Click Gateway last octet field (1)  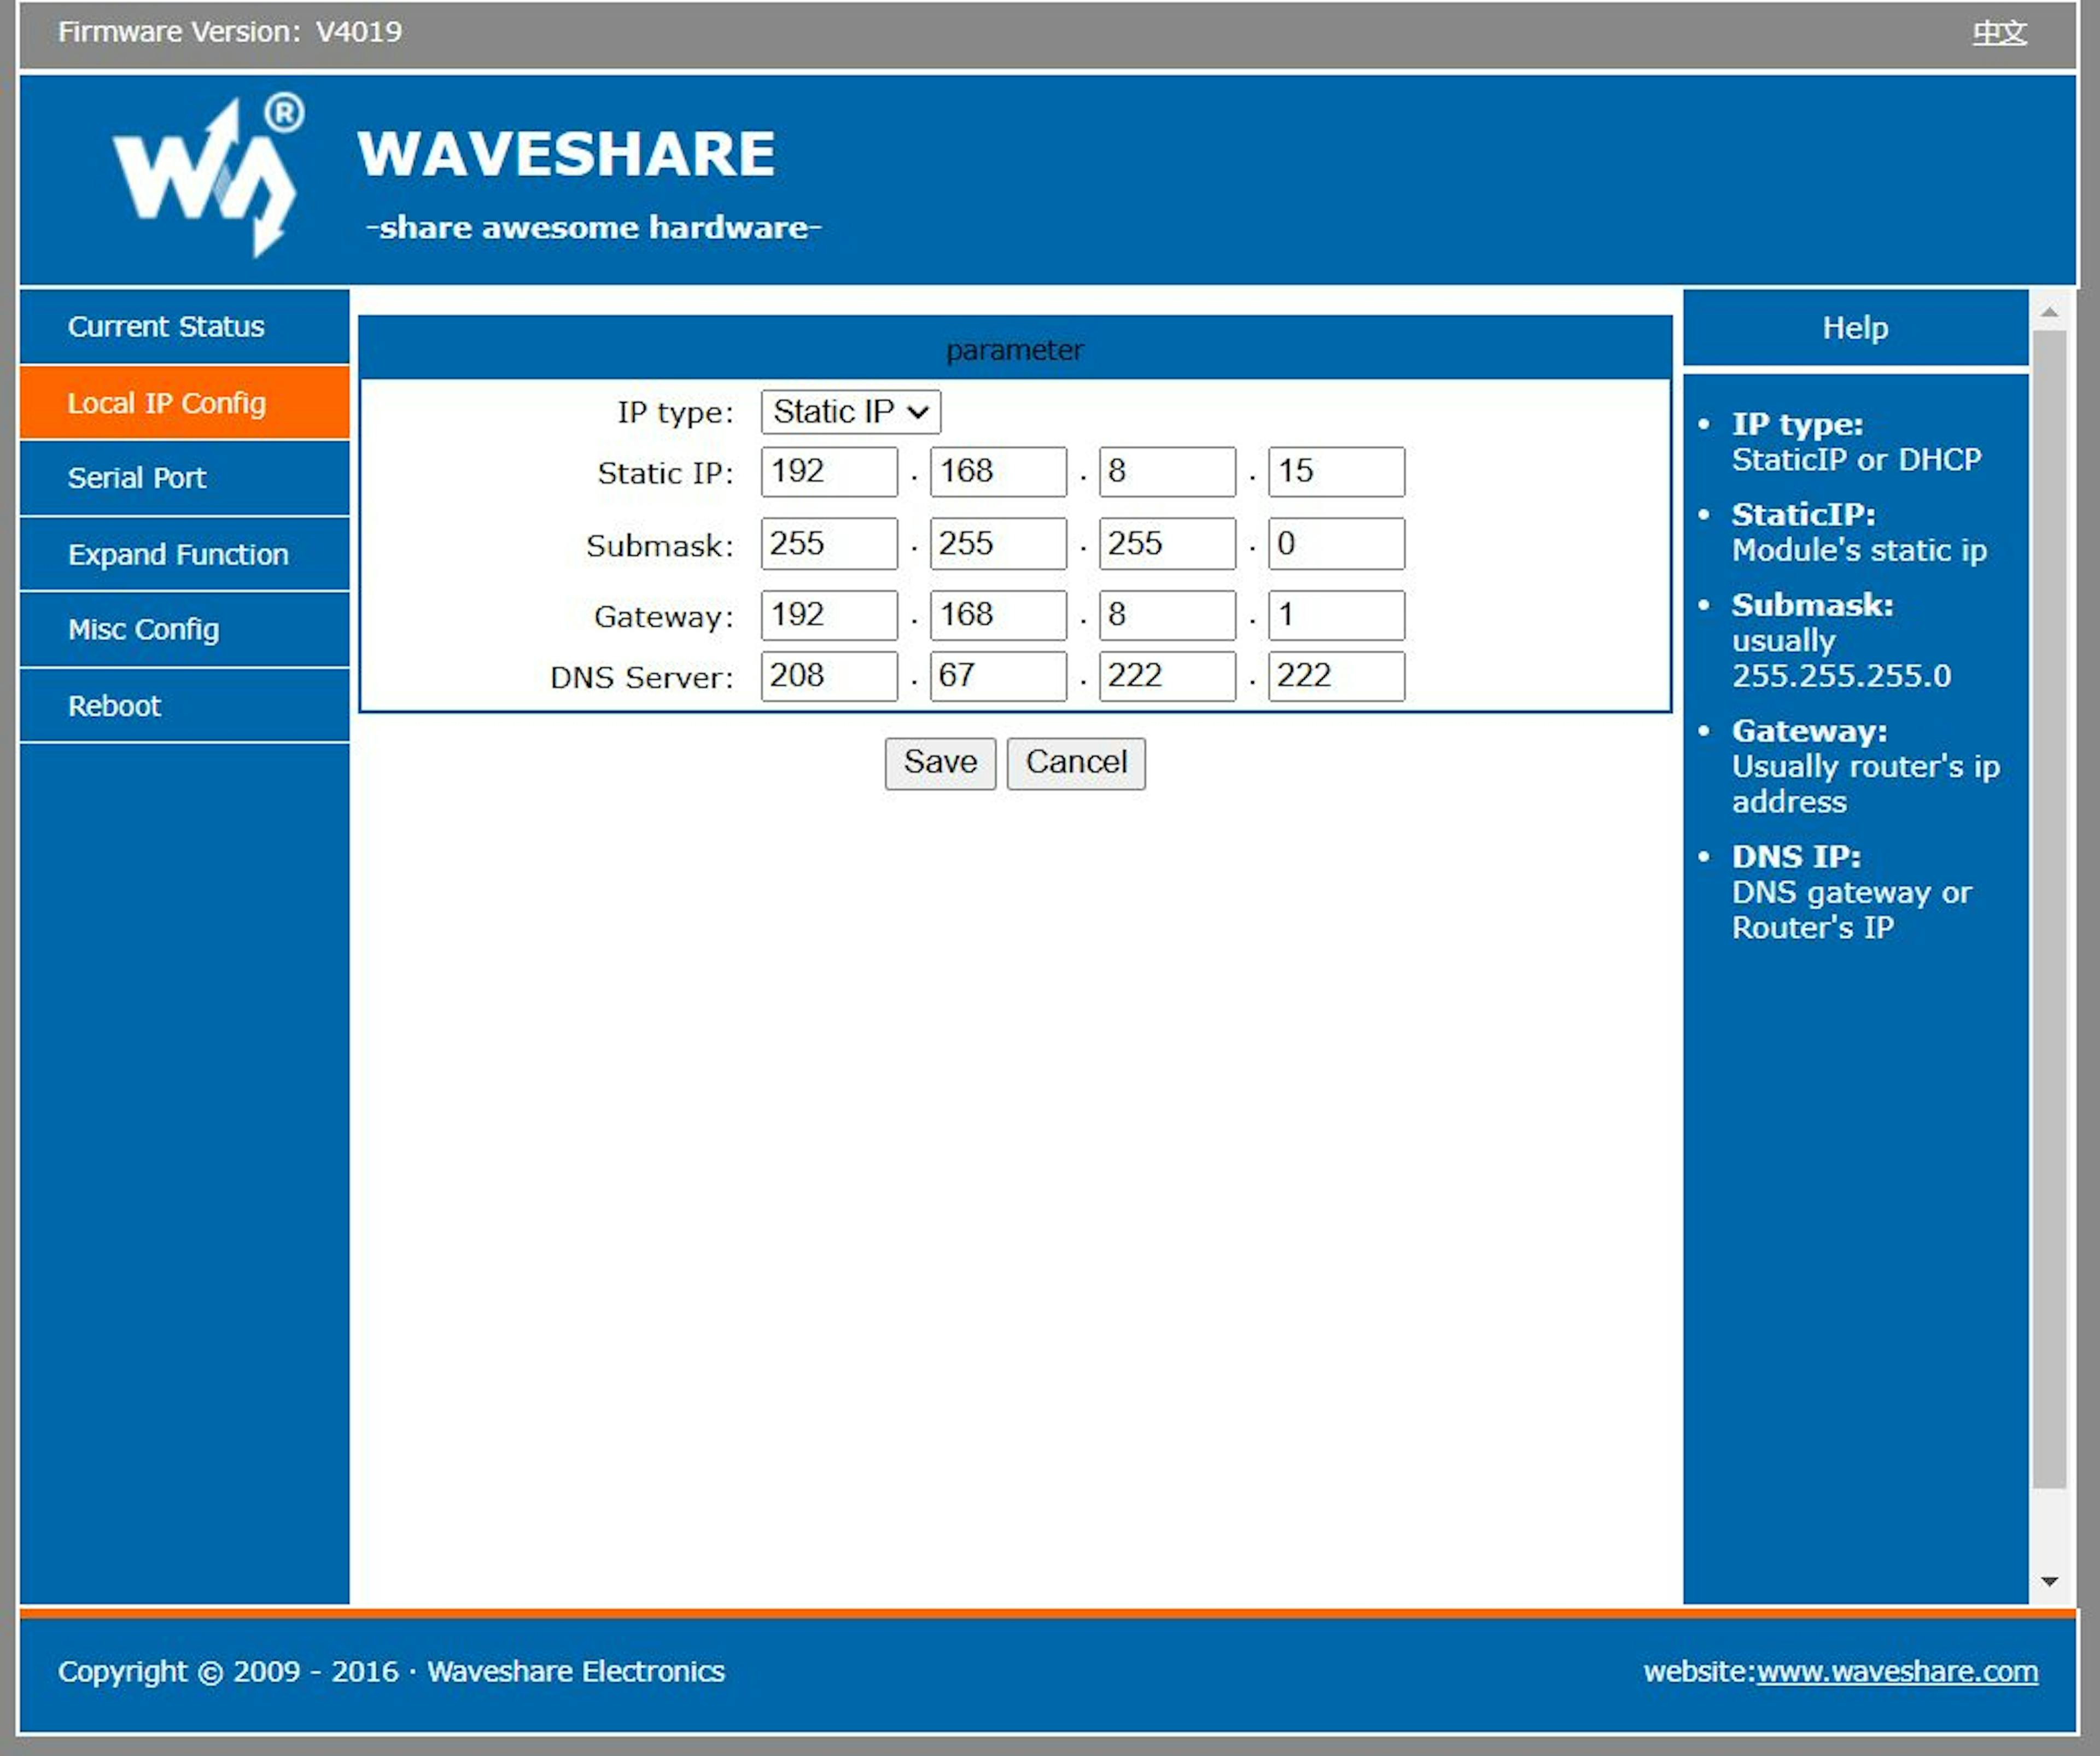tap(1336, 615)
